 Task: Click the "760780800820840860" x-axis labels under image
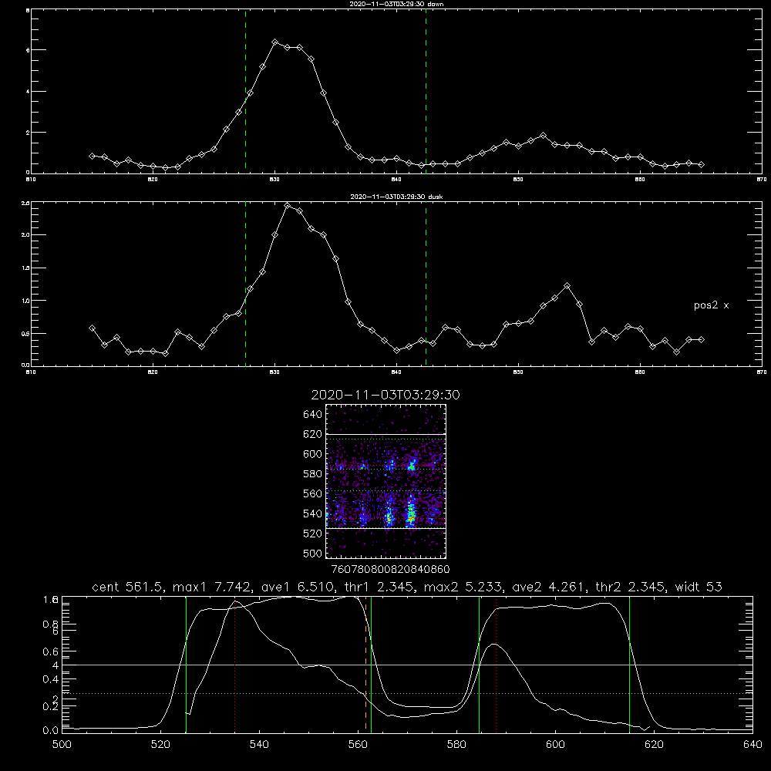390,570
